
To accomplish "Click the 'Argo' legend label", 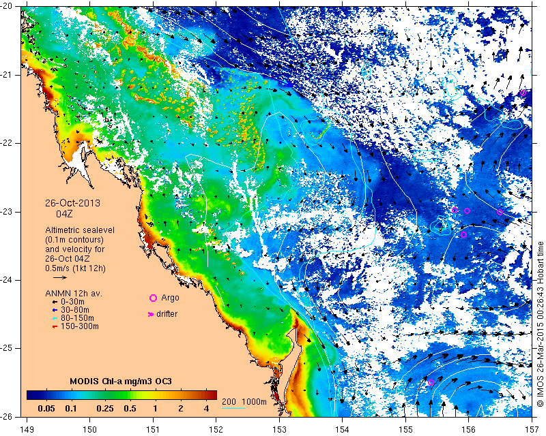I will pyautogui.click(x=170, y=298).
